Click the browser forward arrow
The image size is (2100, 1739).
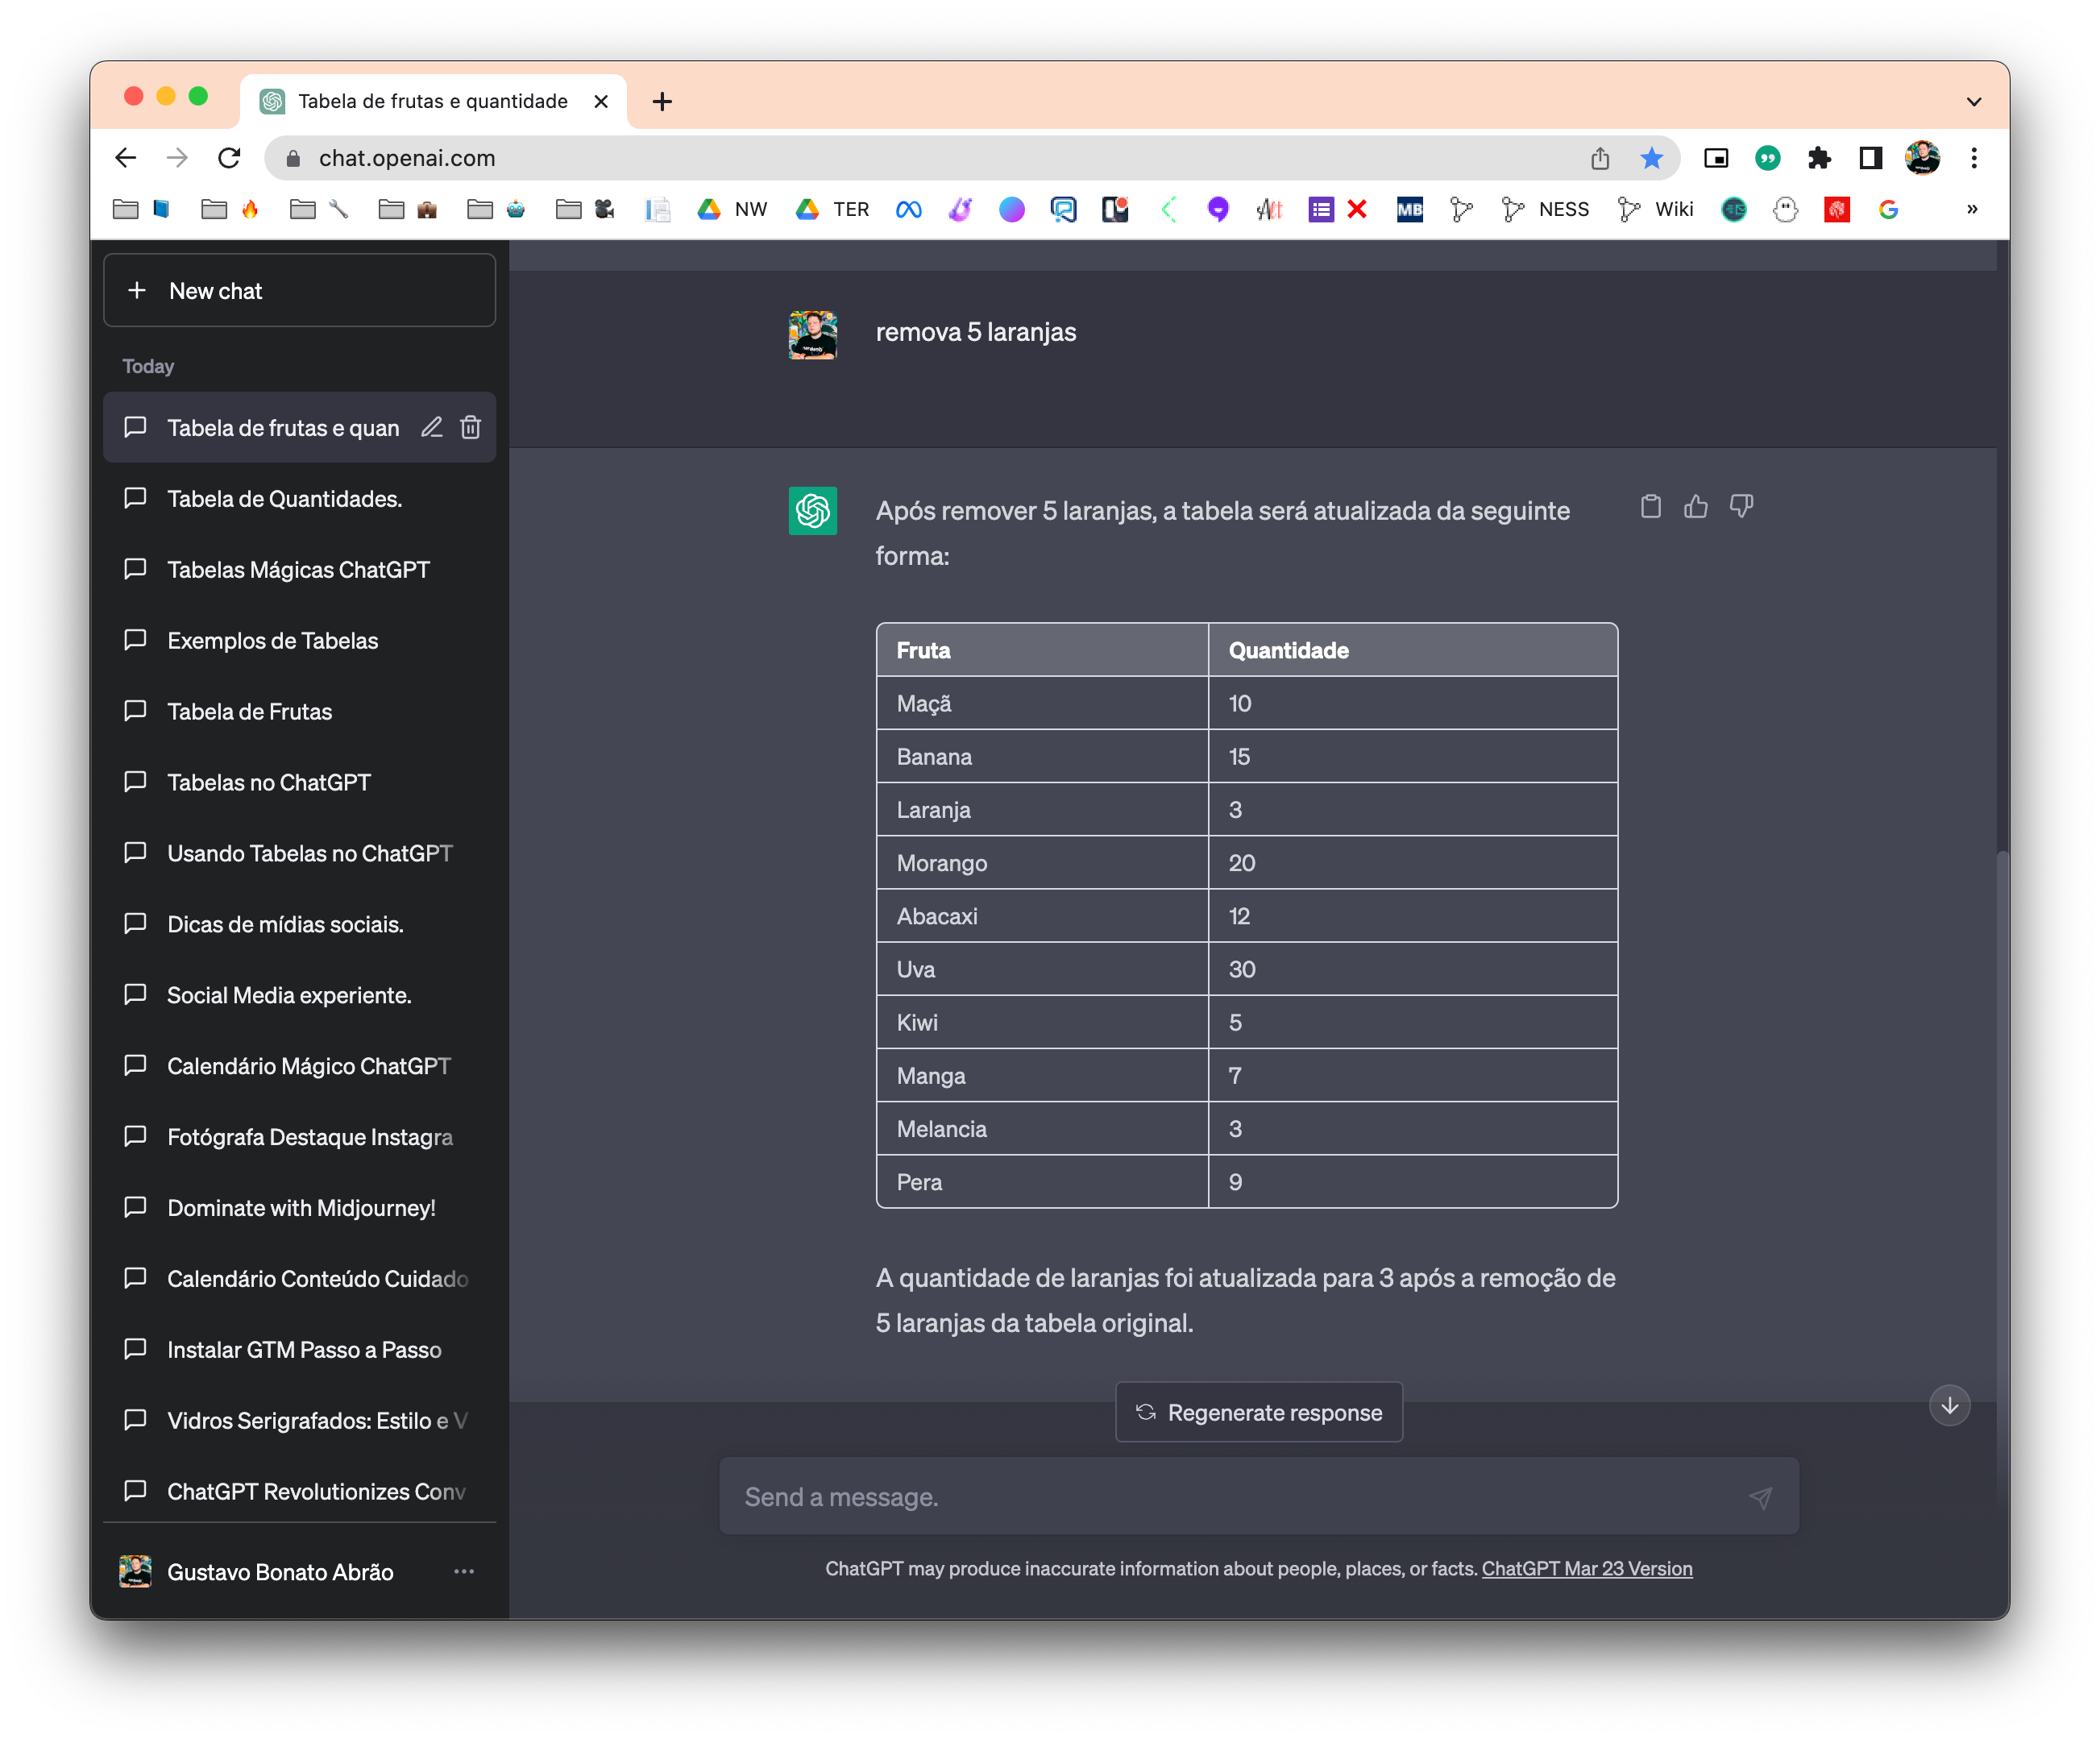pyautogui.click(x=177, y=158)
